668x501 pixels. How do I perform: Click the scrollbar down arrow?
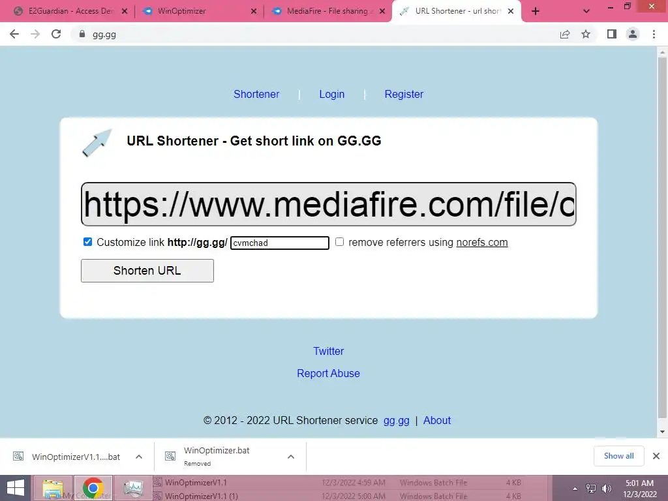point(662,432)
